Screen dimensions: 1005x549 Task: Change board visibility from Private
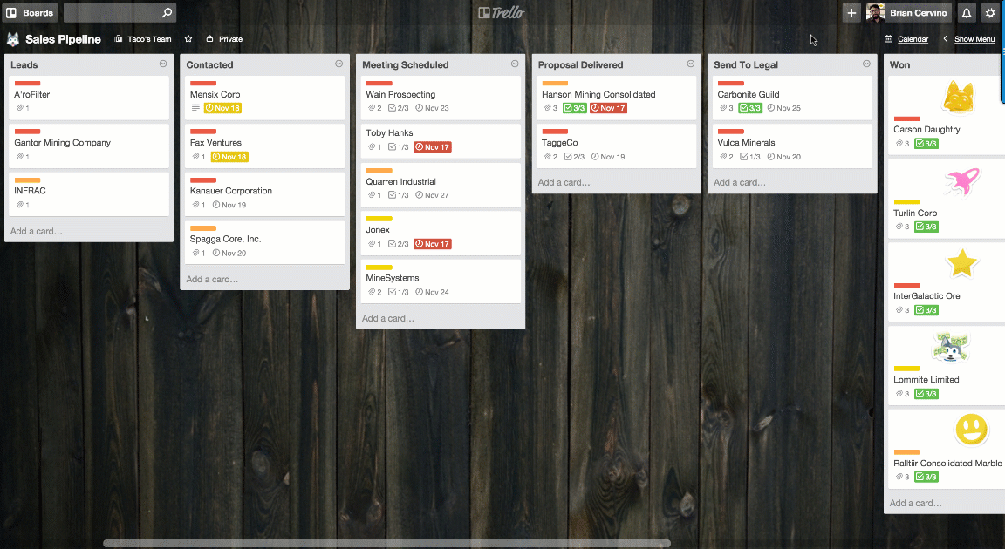[x=224, y=39]
